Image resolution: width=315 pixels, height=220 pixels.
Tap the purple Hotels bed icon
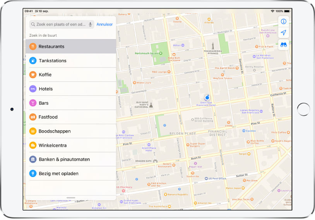pyautogui.click(x=33, y=89)
